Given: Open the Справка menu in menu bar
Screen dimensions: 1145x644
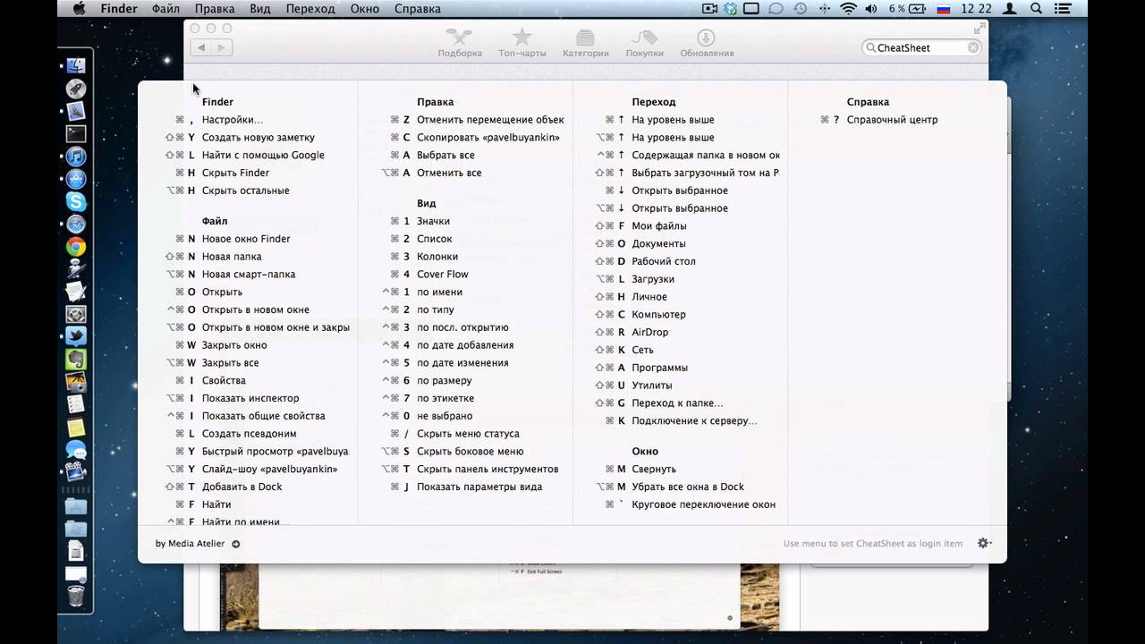Looking at the screenshot, I should point(418,9).
